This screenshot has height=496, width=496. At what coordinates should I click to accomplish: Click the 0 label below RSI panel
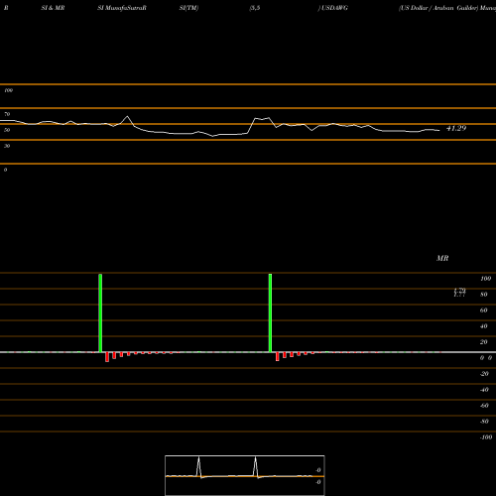[5, 170]
